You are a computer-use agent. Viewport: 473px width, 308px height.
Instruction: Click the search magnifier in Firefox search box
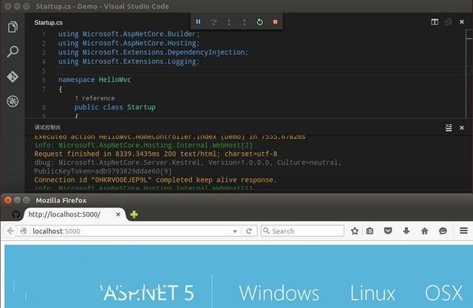[266, 231]
